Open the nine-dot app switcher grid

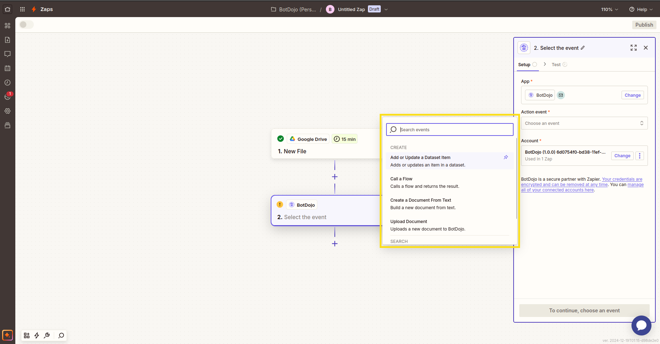(22, 9)
